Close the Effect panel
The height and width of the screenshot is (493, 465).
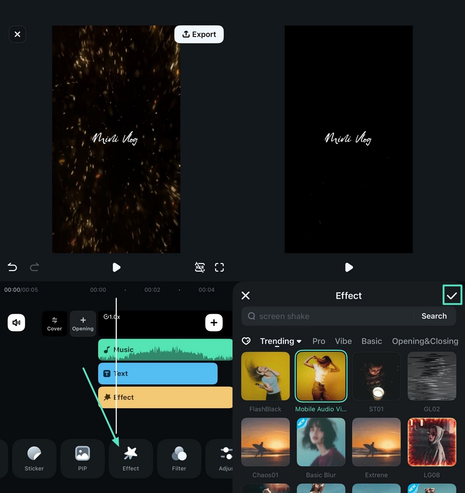(246, 295)
